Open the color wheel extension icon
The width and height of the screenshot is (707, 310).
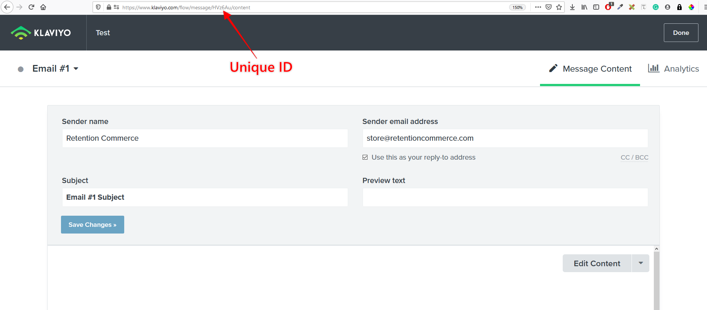click(691, 7)
